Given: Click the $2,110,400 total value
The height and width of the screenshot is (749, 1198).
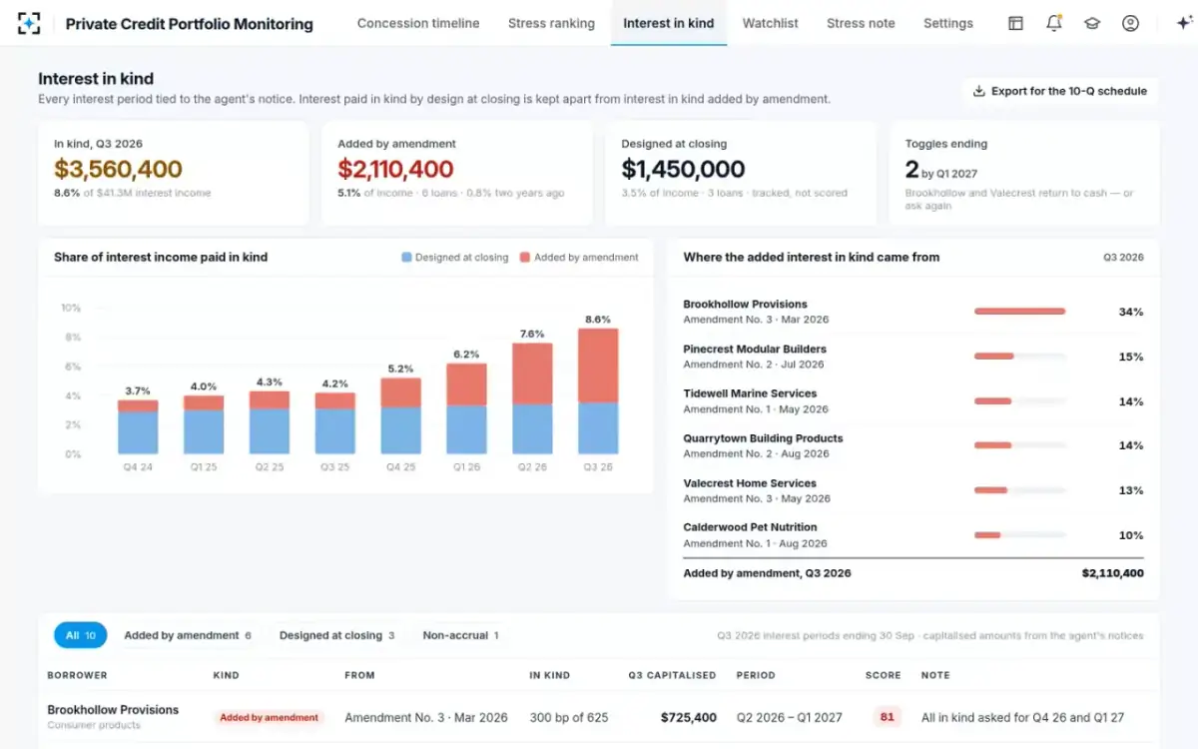Looking at the screenshot, I should [x=1112, y=573].
